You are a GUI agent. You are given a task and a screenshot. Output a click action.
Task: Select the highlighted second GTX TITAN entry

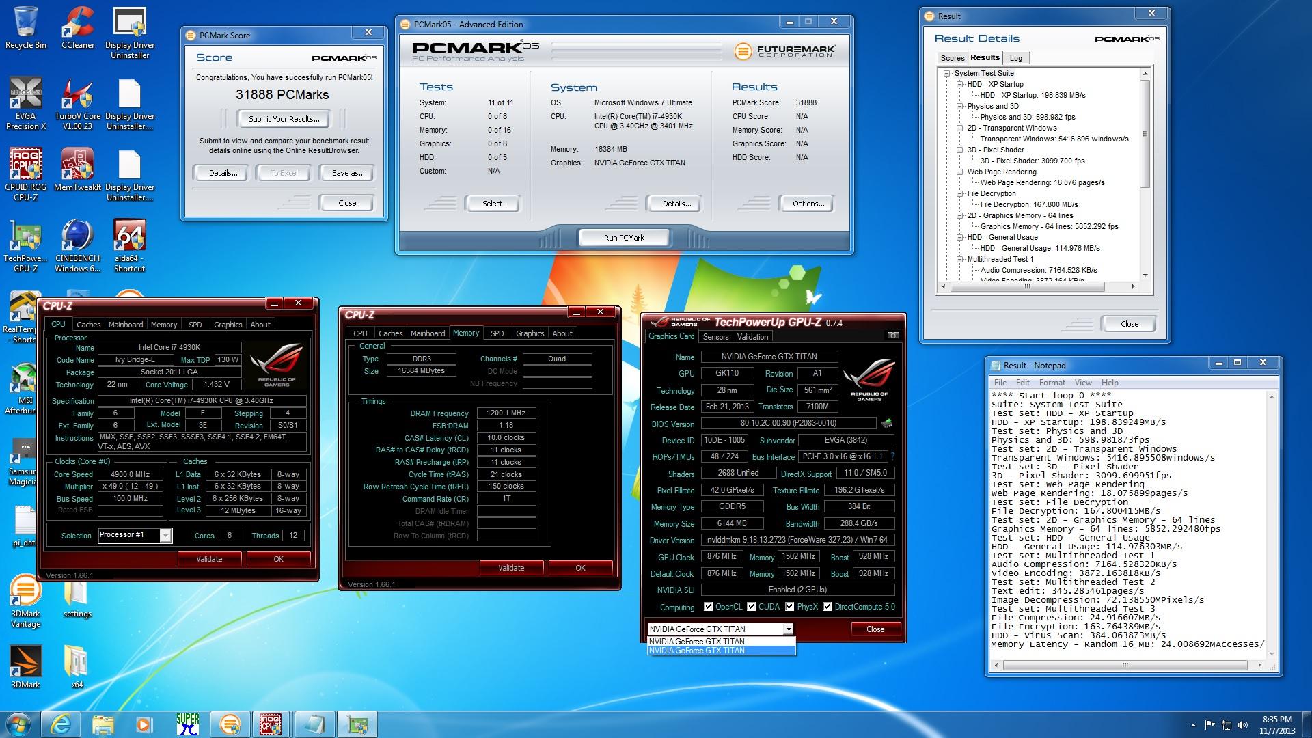(x=721, y=651)
